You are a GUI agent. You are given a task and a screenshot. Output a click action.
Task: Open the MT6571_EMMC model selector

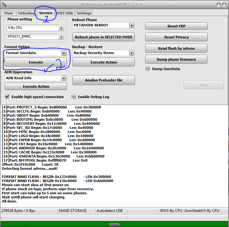[35, 36]
